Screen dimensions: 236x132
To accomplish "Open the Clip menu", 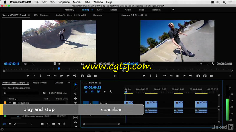I will [52, 2].
